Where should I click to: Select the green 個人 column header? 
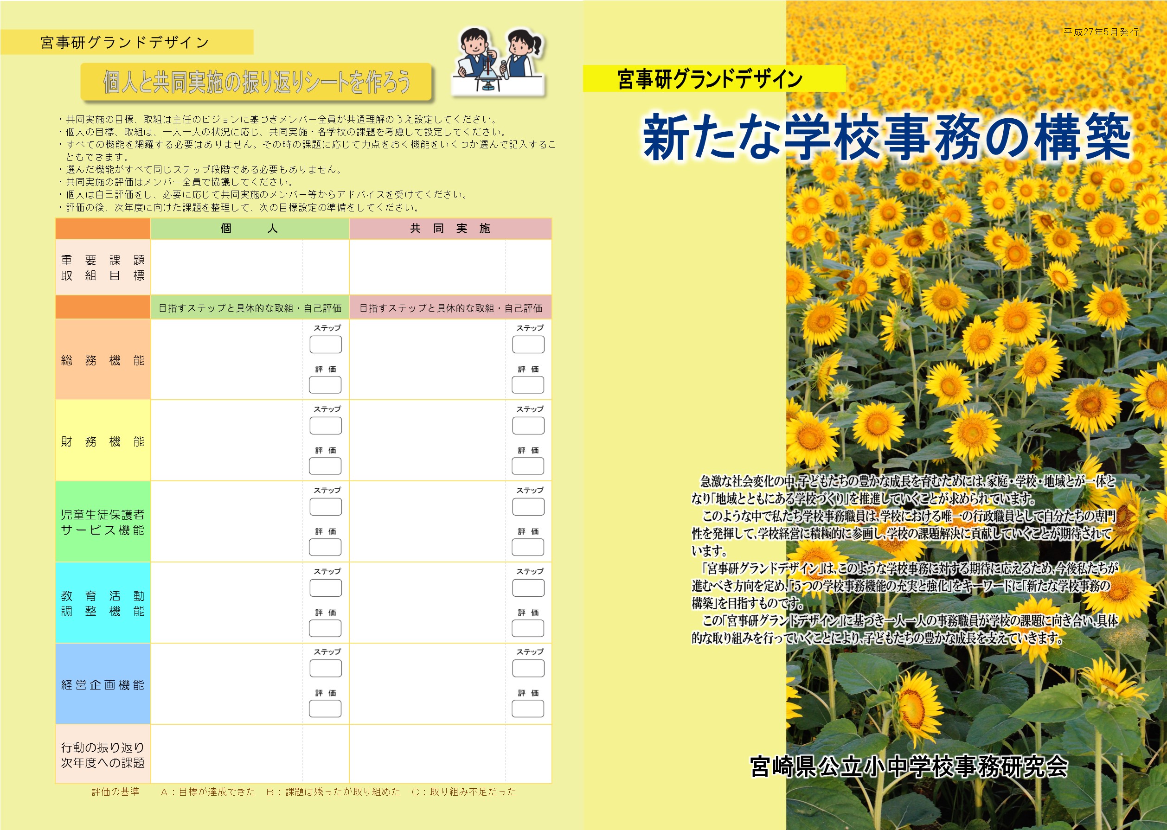pyautogui.click(x=250, y=229)
